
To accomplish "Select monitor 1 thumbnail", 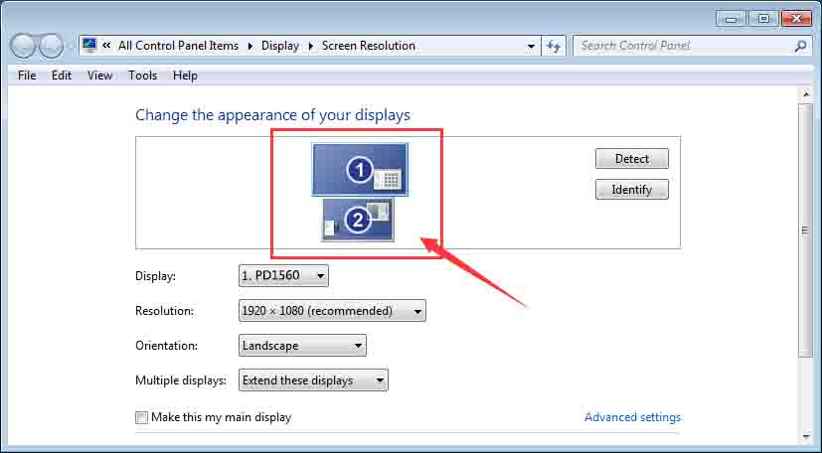I will 360,170.
